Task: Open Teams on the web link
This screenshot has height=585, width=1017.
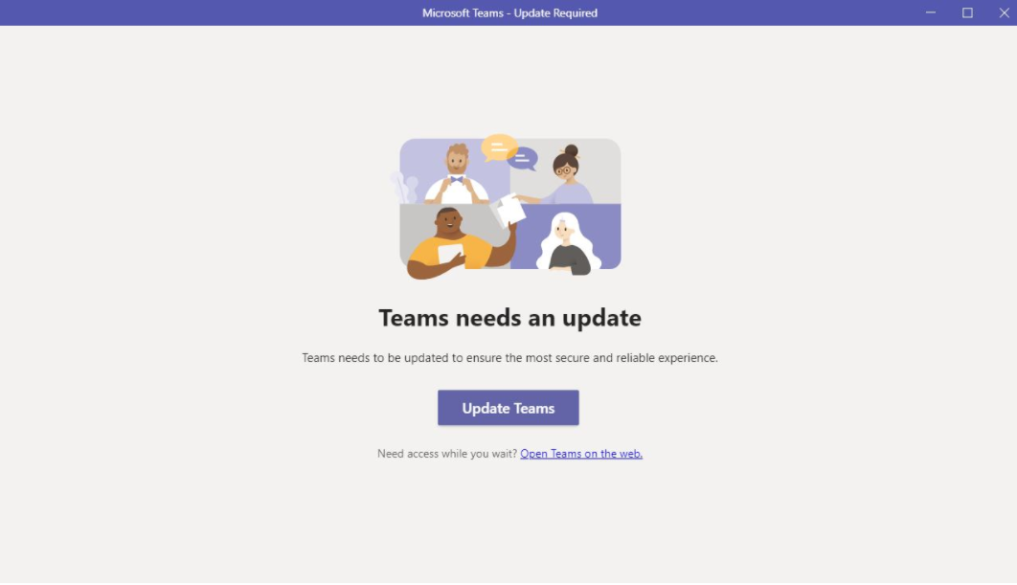Action: [581, 453]
